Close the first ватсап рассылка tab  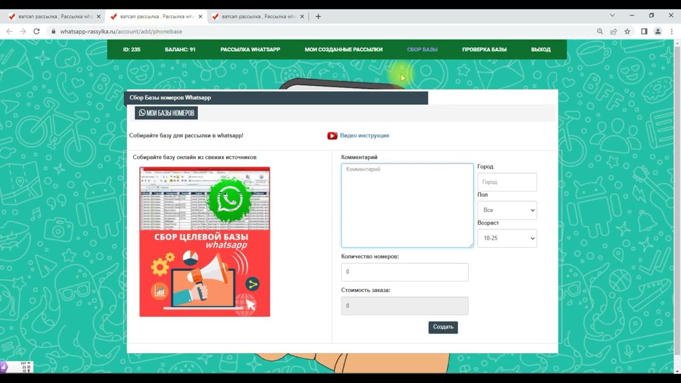98,16
